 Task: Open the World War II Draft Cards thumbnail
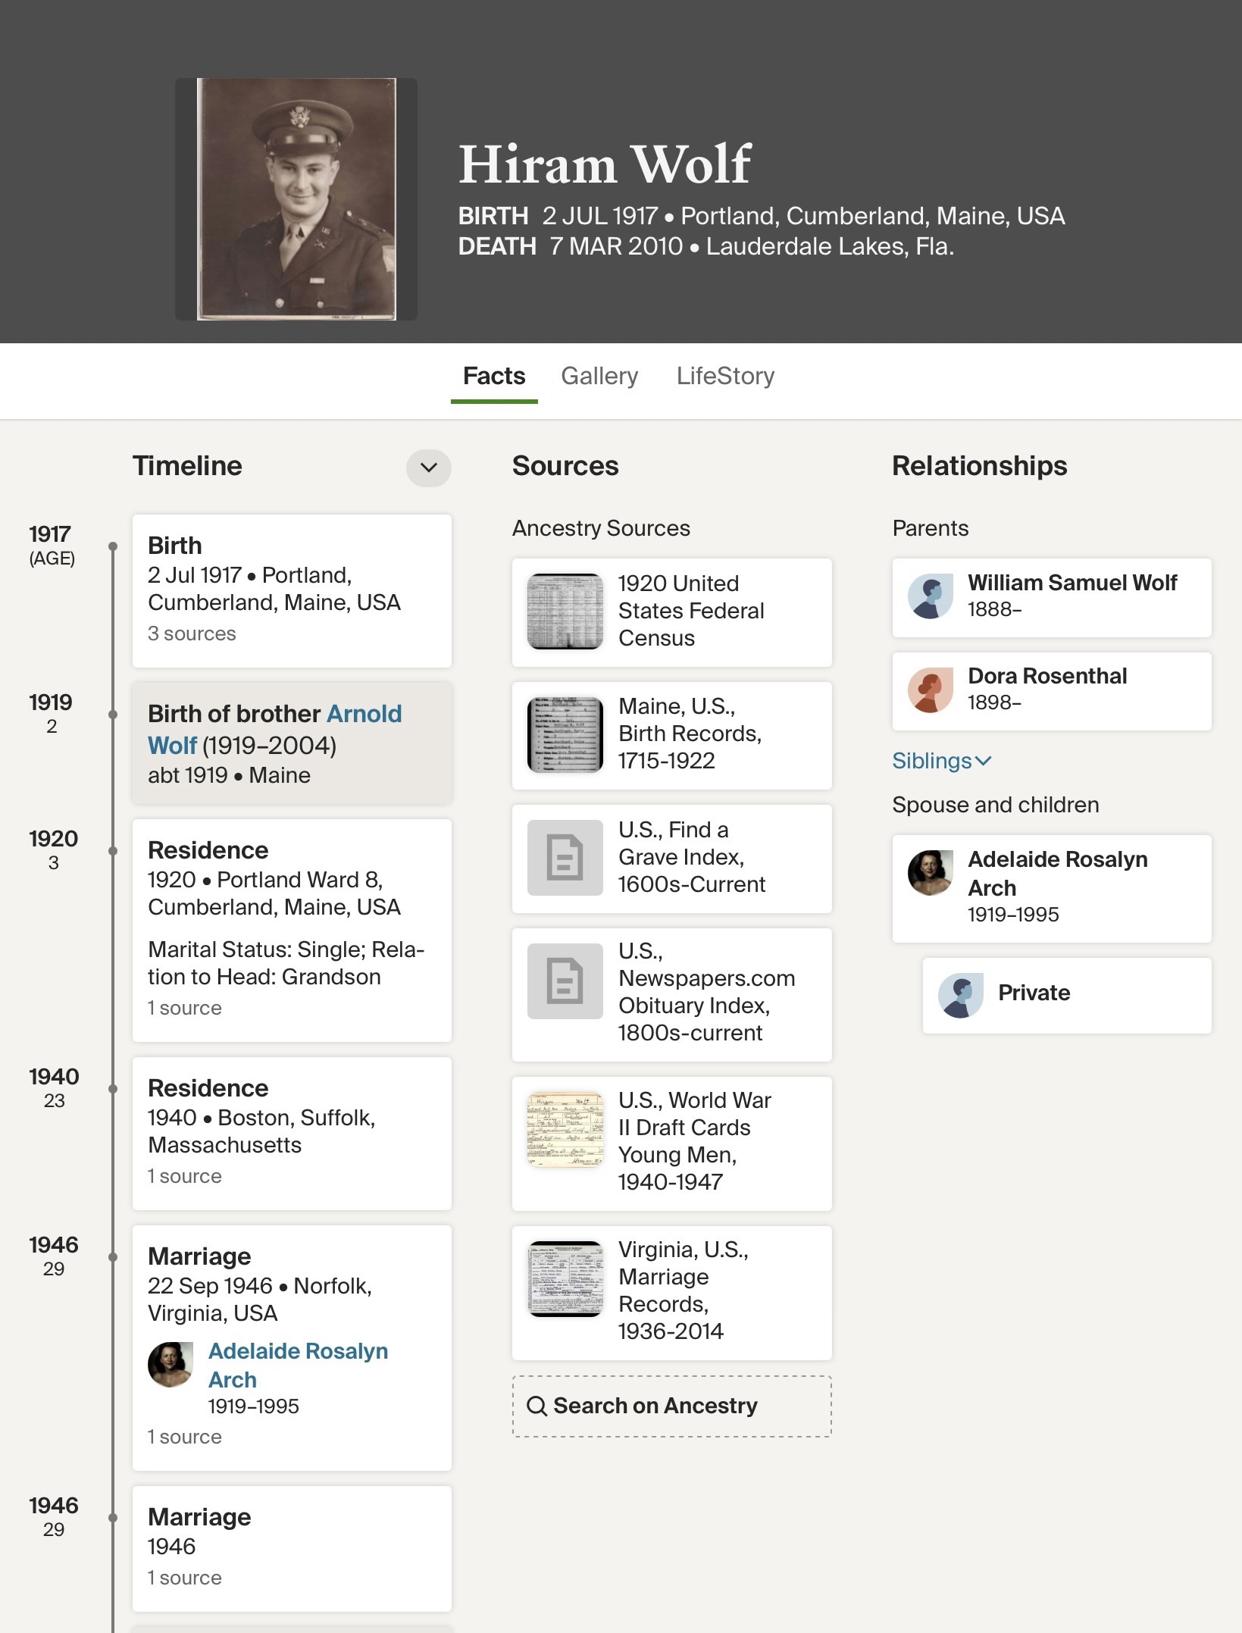(x=565, y=1130)
